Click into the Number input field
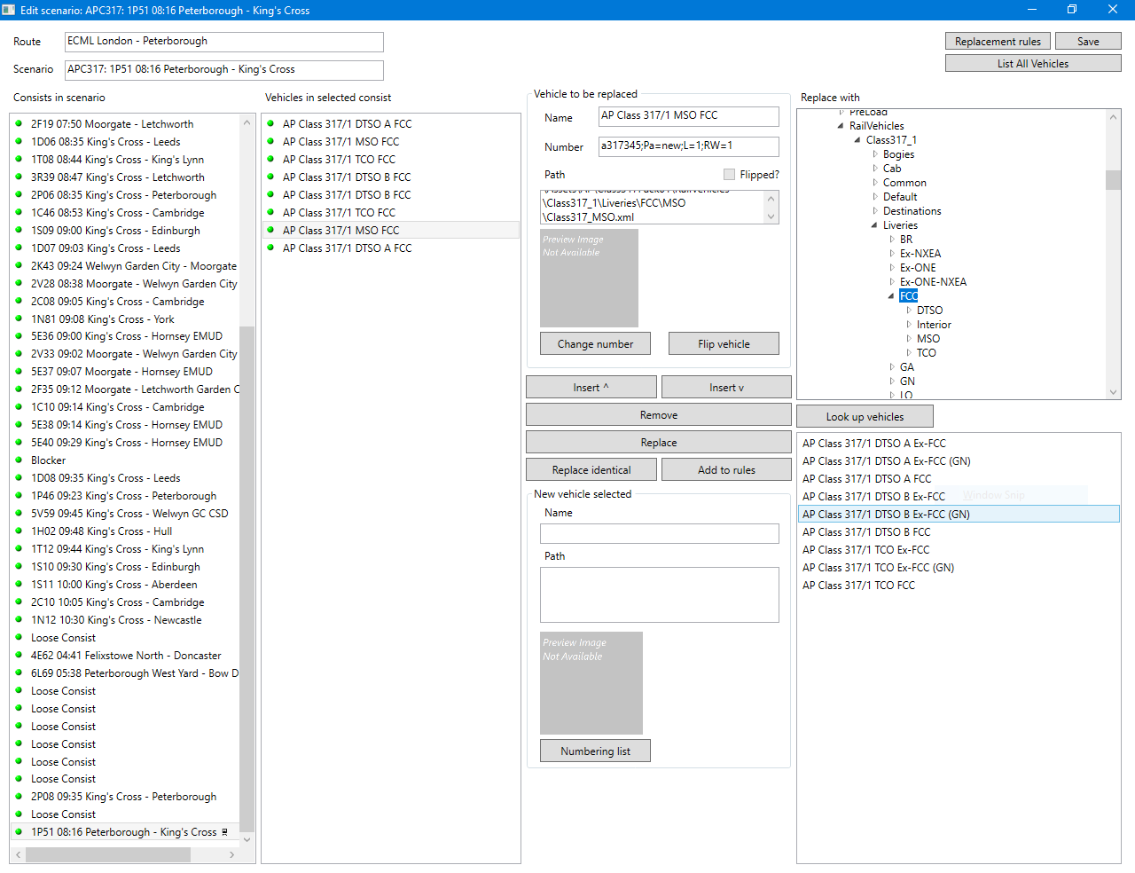This screenshot has height=873, width=1135. pyautogui.click(x=688, y=146)
